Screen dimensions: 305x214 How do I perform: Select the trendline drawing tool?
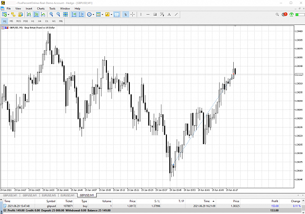[176, 14]
